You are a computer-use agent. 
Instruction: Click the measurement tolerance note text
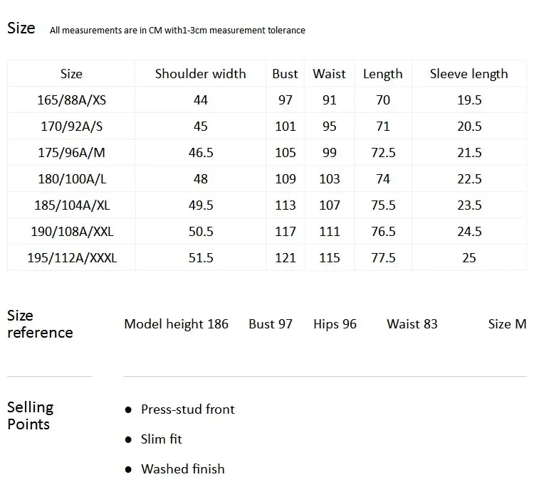[x=177, y=31]
